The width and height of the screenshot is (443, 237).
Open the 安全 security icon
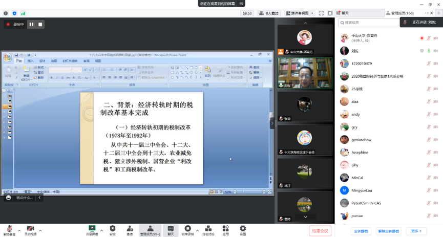click(x=113, y=229)
